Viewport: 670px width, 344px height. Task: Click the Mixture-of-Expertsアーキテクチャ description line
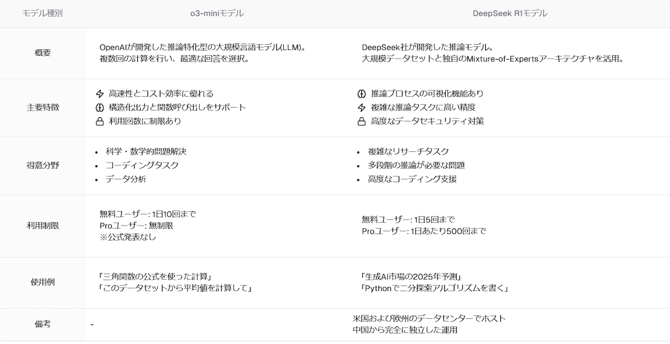click(492, 58)
